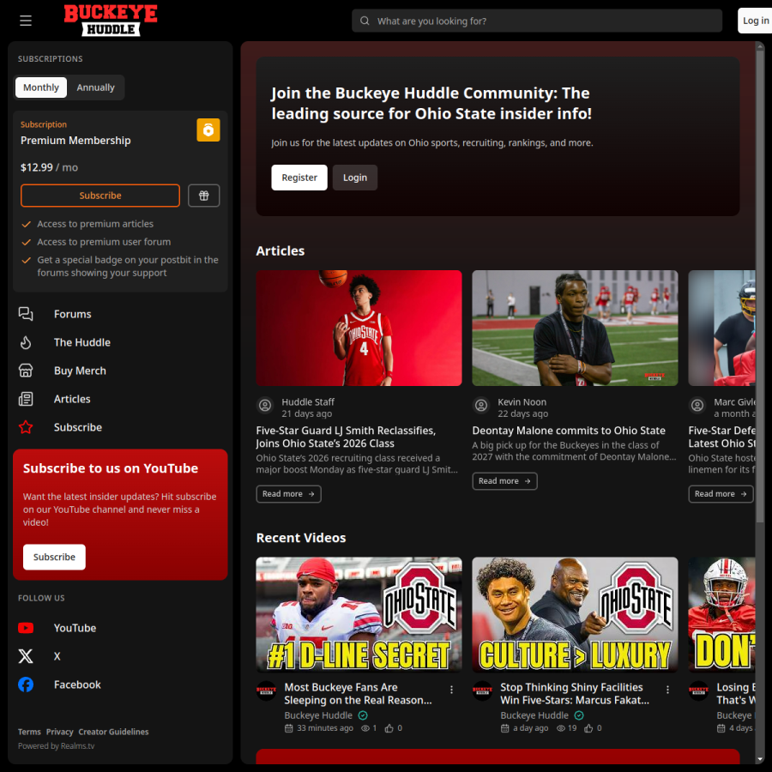Open Creator Guidelines link
The width and height of the screenshot is (772, 772).
113,732
